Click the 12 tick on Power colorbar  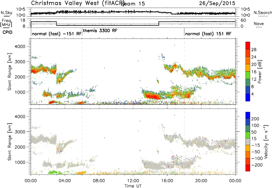pyautogui.click(x=254, y=79)
